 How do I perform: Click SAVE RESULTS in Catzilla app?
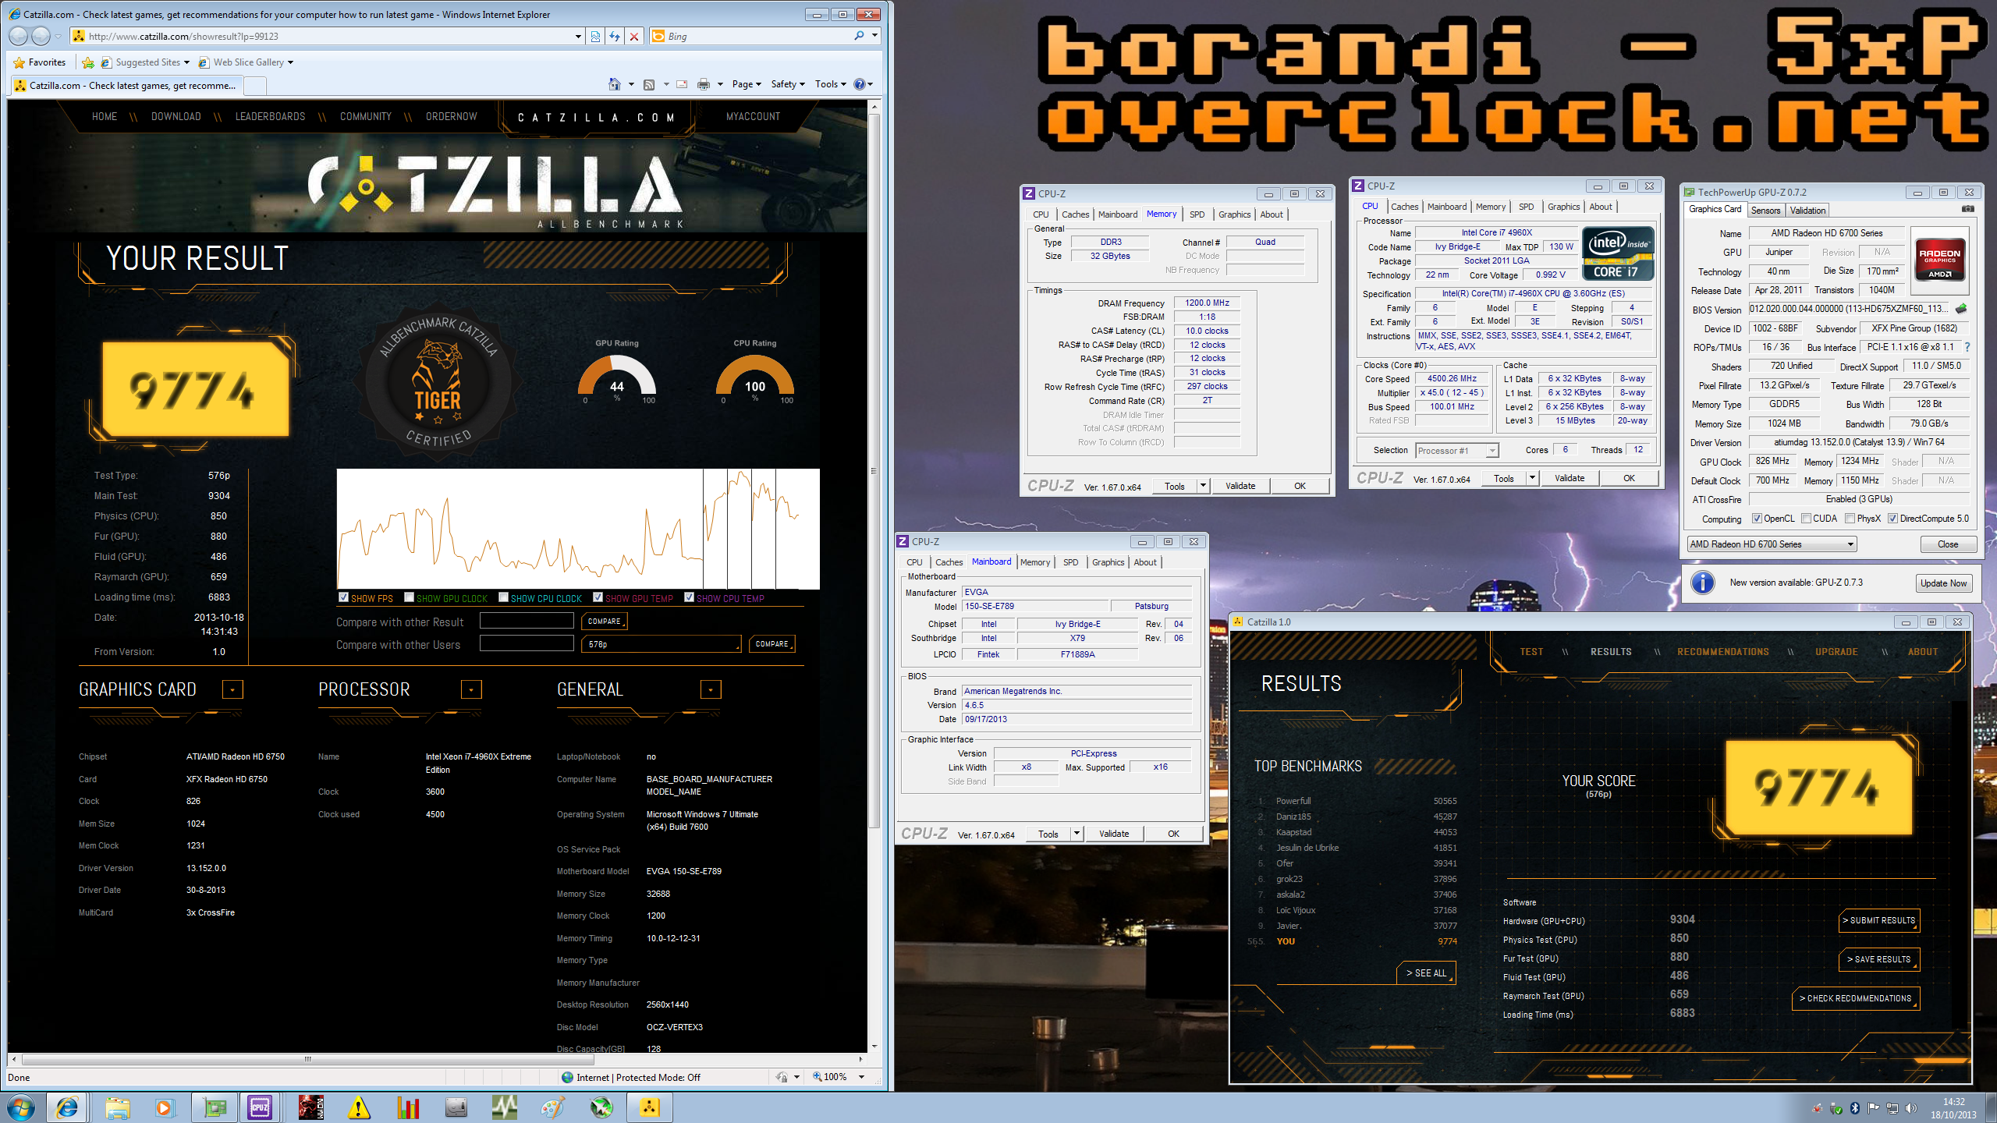pyautogui.click(x=1879, y=960)
